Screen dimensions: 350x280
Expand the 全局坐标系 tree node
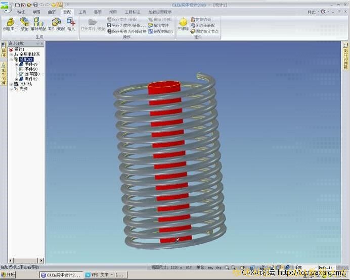(x=11, y=54)
